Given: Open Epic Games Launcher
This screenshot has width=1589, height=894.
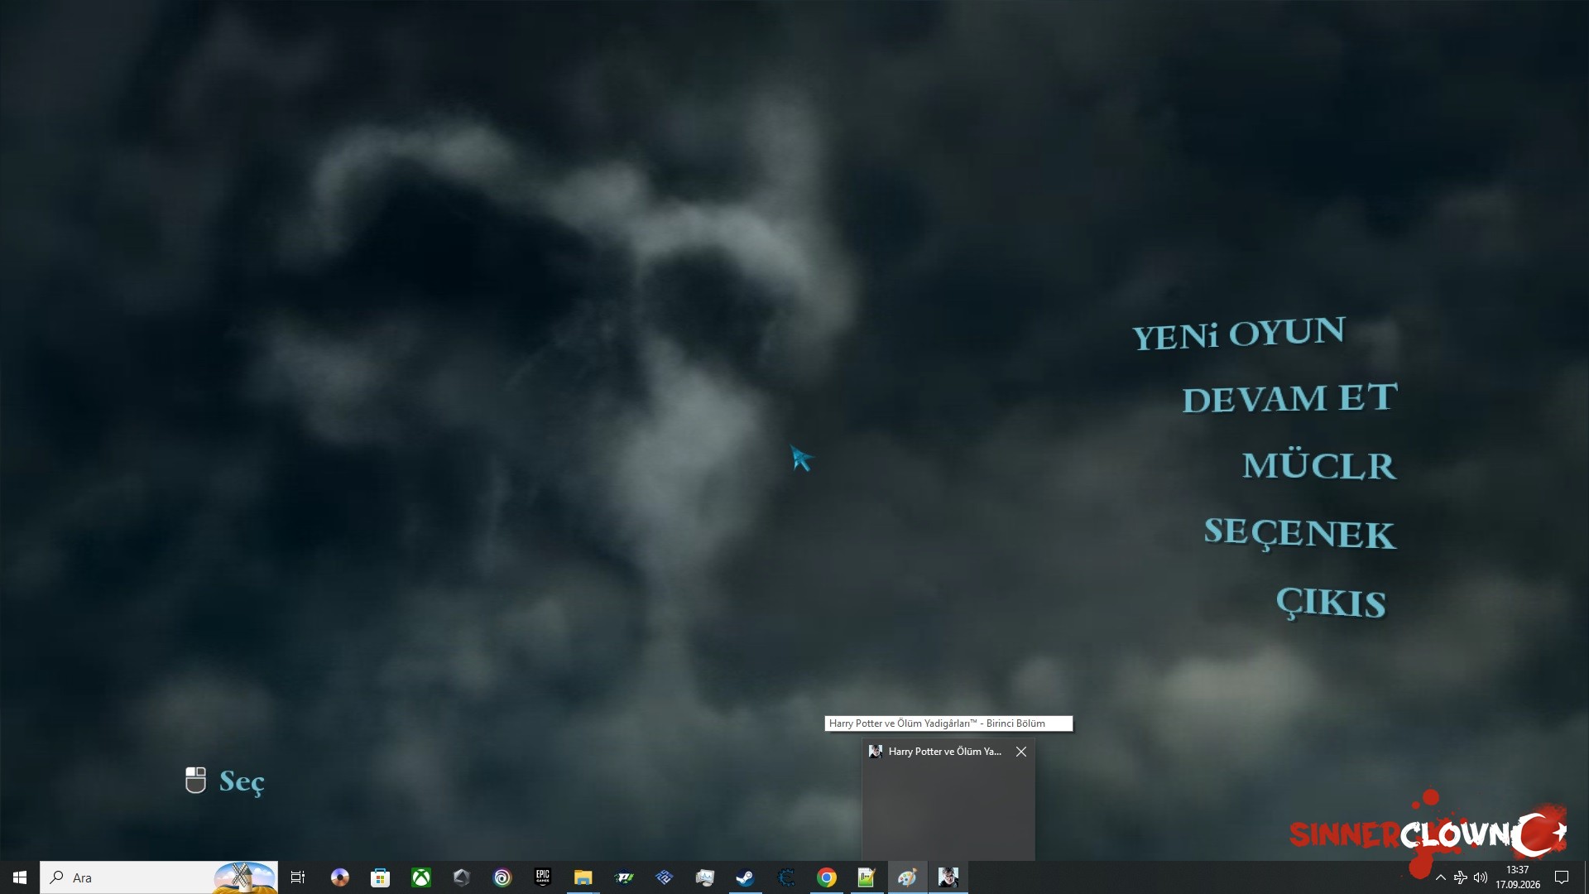Looking at the screenshot, I should (x=543, y=877).
